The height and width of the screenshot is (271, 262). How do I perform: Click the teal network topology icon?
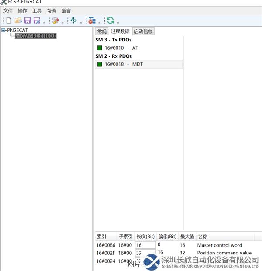pos(73,21)
